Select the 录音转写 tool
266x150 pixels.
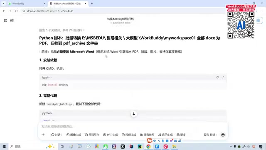[x=147, y=135]
